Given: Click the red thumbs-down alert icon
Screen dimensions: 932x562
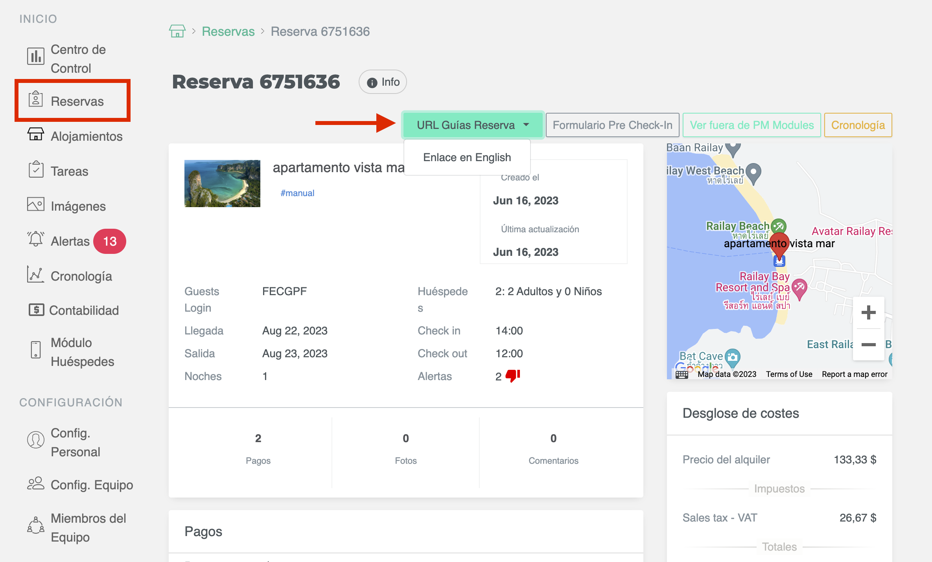Looking at the screenshot, I should tap(512, 376).
